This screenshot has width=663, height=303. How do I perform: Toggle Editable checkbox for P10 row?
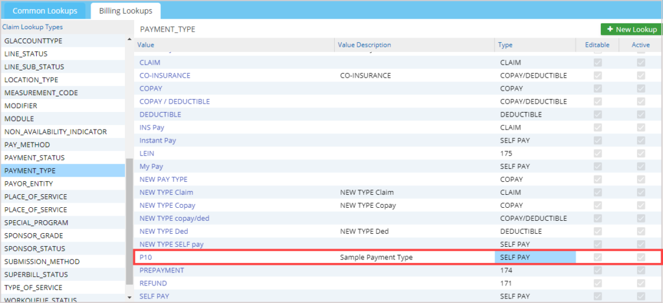(x=598, y=257)
